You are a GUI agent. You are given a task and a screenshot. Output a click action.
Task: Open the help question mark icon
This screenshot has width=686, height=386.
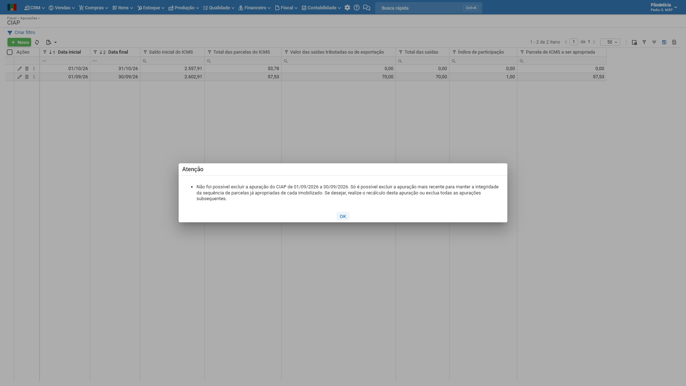(x=357, y=8)
